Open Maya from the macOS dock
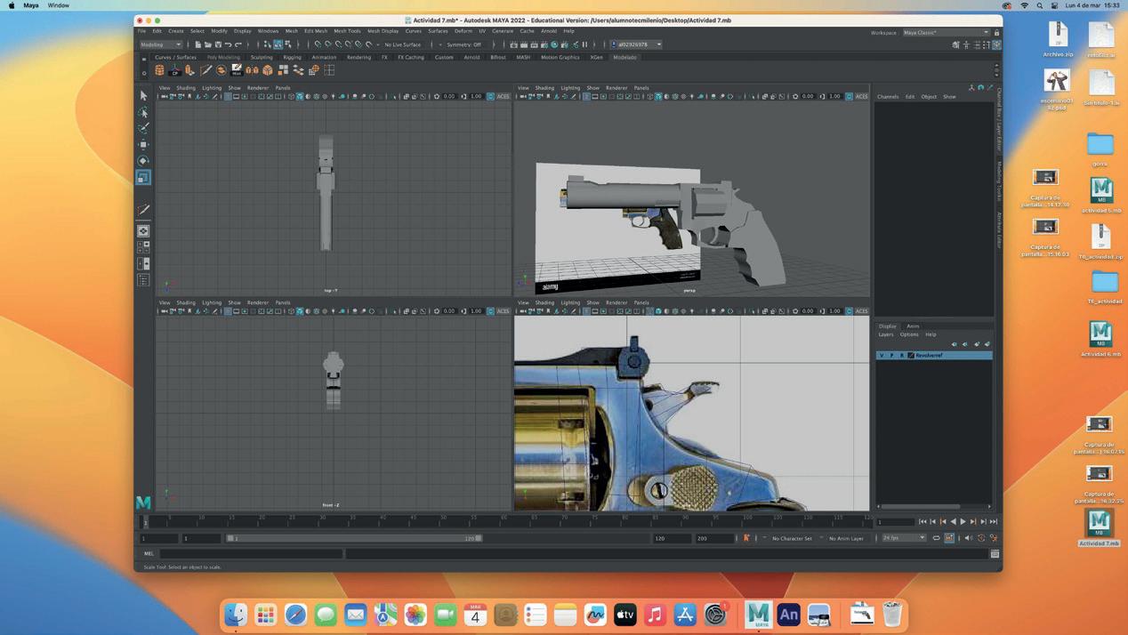 pos(758,614)
